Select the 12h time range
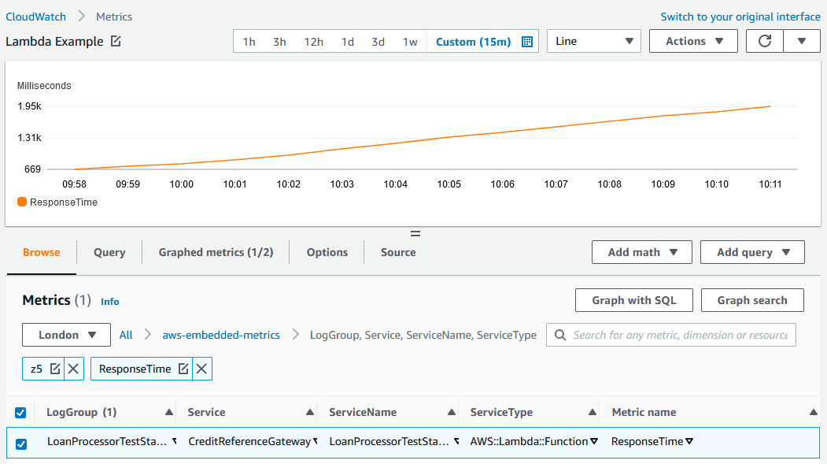 click(313, 42)
